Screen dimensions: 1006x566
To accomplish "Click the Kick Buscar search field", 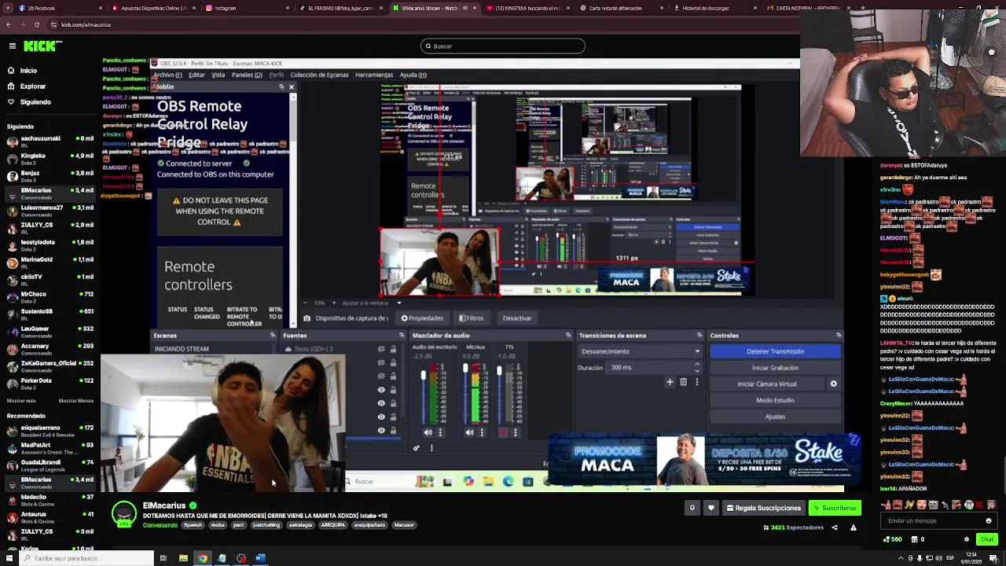I will point(503,46).
